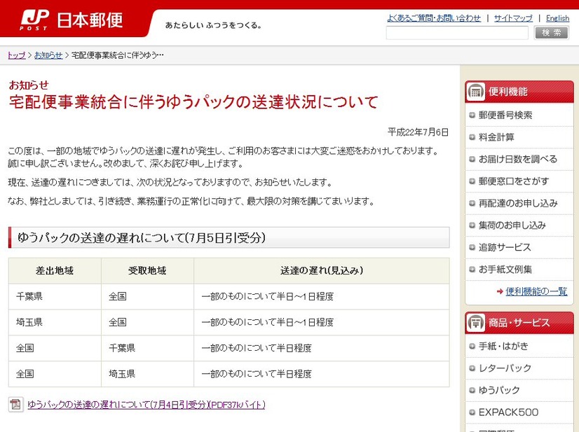Open 手紙・はがき under 商品・サービス

503,346
